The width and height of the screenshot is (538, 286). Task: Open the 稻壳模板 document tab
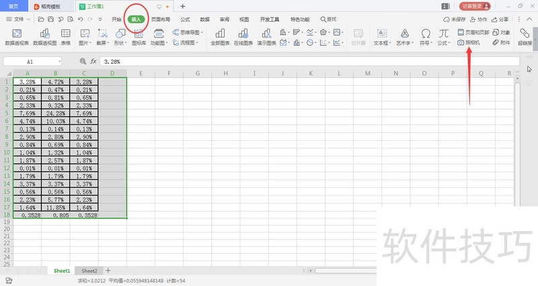pos(50,6)
